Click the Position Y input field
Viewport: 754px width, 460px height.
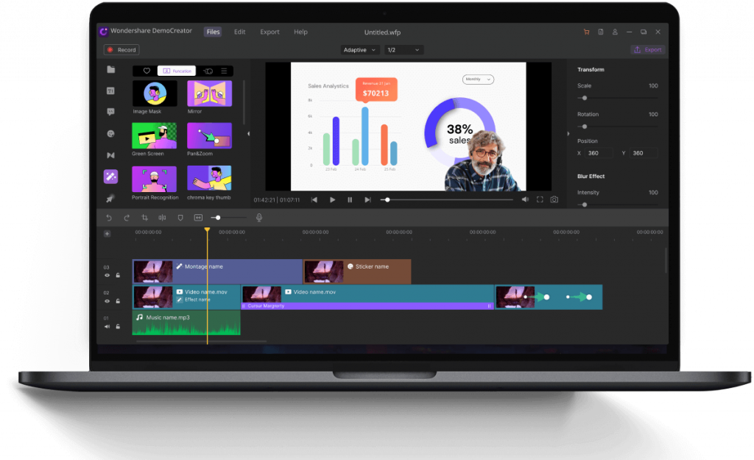[644, 153]
